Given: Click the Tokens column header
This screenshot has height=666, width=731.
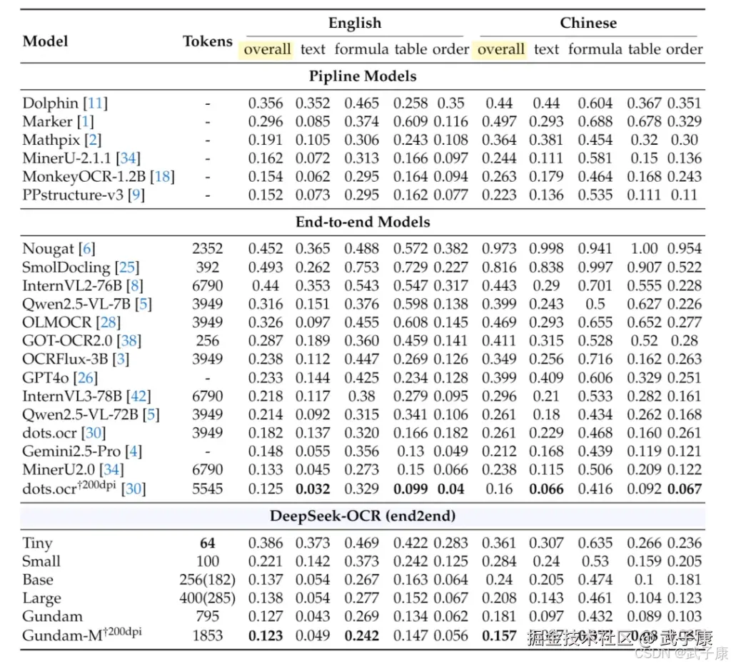Looking at the screenshot, I should [x=208, y=41].
